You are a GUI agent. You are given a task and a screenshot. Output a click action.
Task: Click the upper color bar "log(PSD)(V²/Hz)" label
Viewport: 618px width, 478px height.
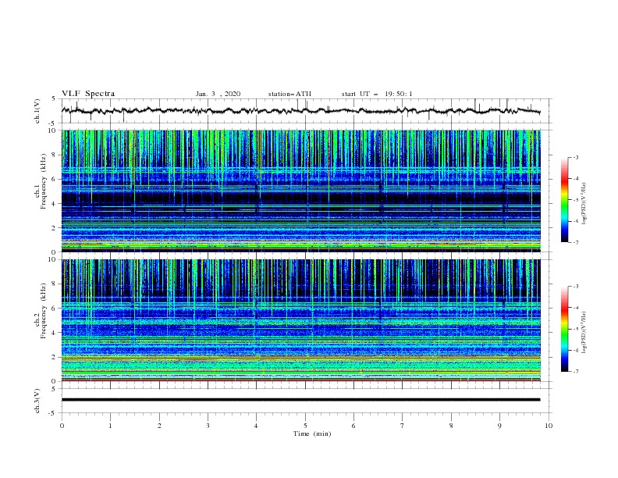click(584, 204)
